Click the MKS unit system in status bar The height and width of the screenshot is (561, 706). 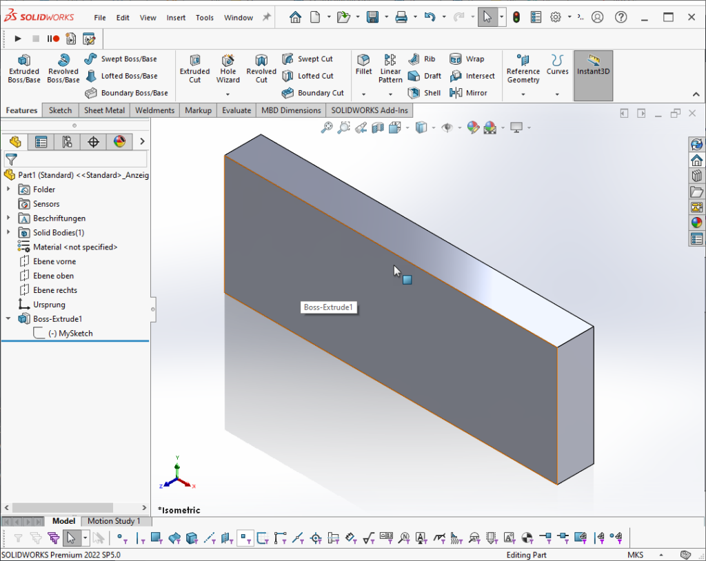click(635, 555)
